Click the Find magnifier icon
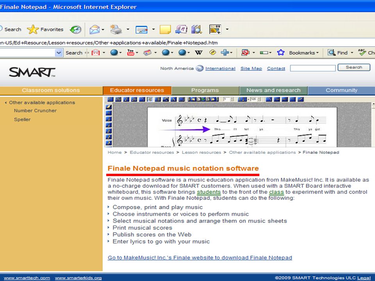Viewport: 375px width, 281px height. (x=332, y=52)
